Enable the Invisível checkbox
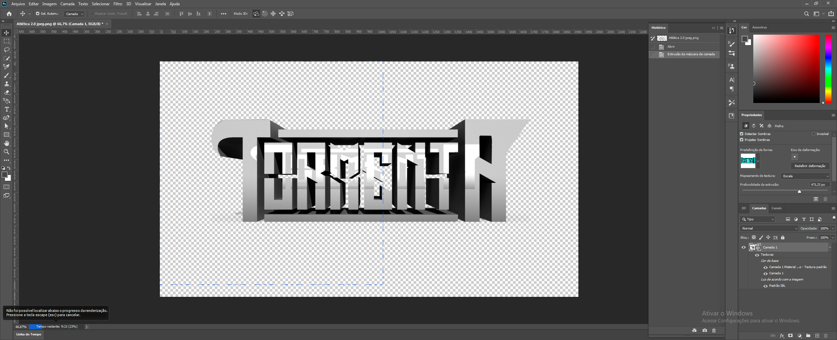The image size is (837, 340). 813,134
